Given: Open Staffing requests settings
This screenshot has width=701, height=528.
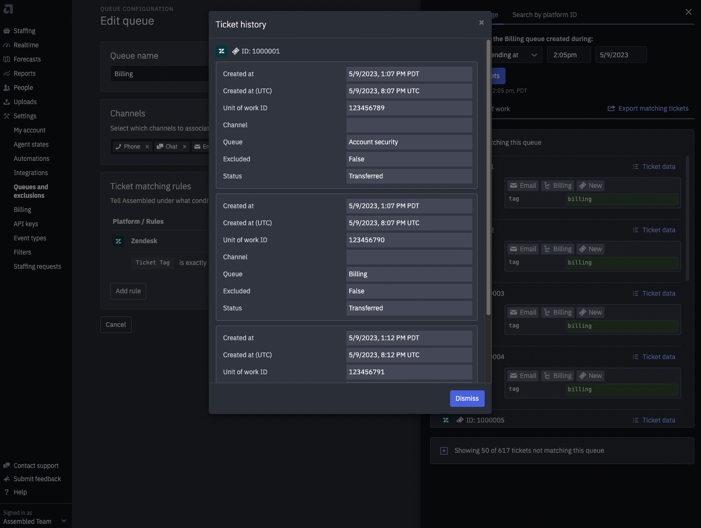Looking at the screenshot, I should click(37, 266).
